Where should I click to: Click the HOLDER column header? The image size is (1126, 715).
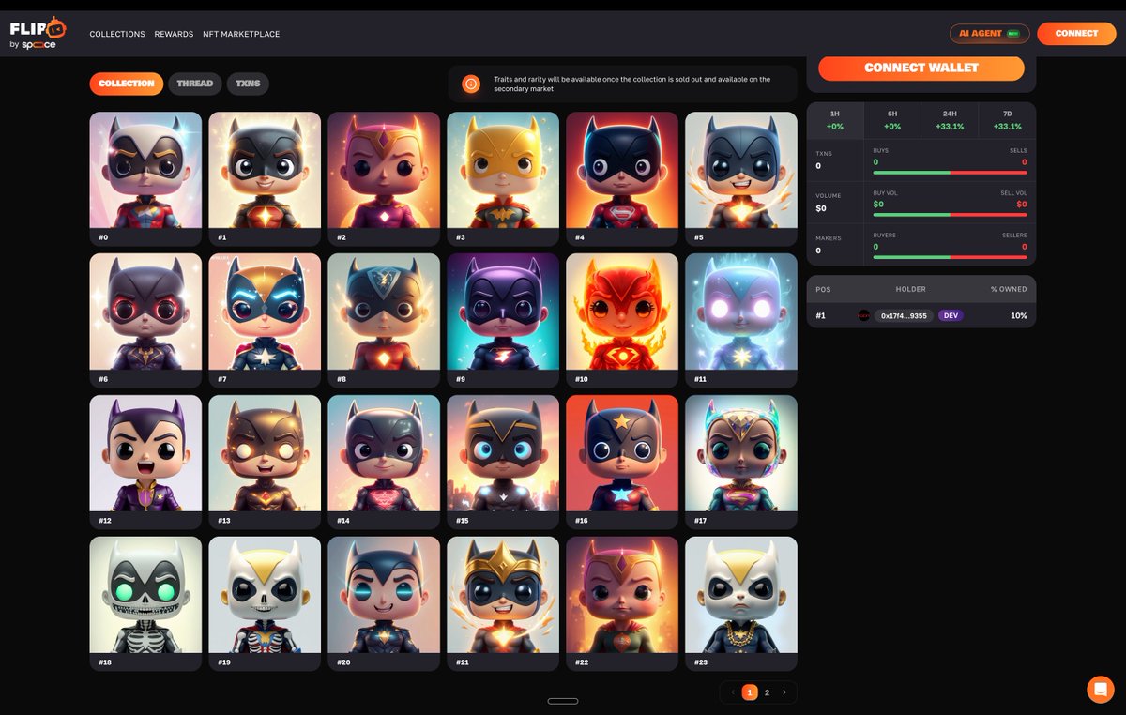pos(910,289)
